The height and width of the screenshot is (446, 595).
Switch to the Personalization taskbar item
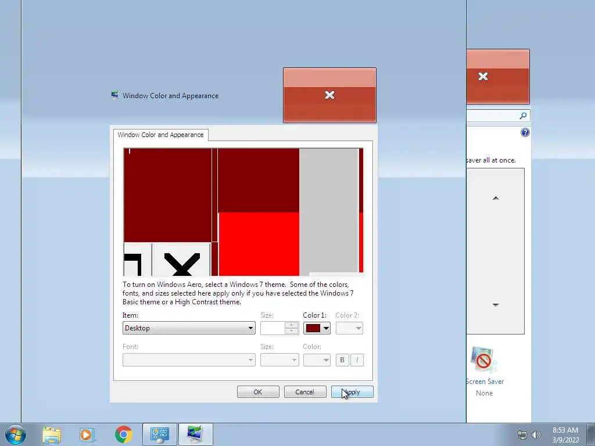(195, 434)
